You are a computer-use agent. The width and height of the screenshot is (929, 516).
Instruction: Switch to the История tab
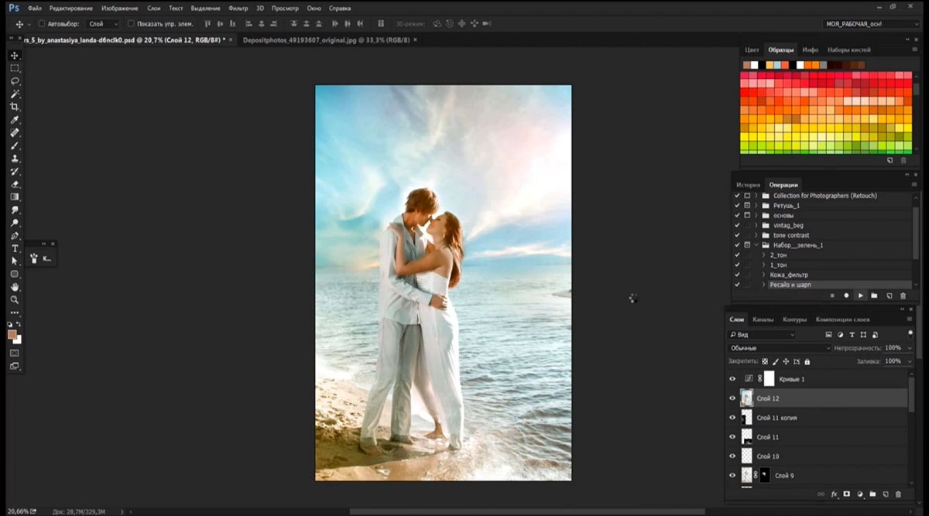(x=748, y=185)
